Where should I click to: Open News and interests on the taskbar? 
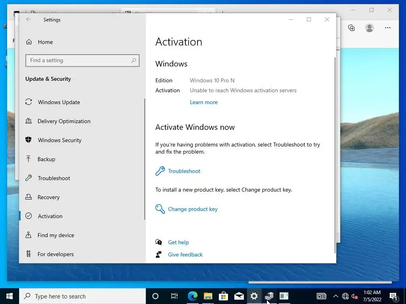click(321, 296)
